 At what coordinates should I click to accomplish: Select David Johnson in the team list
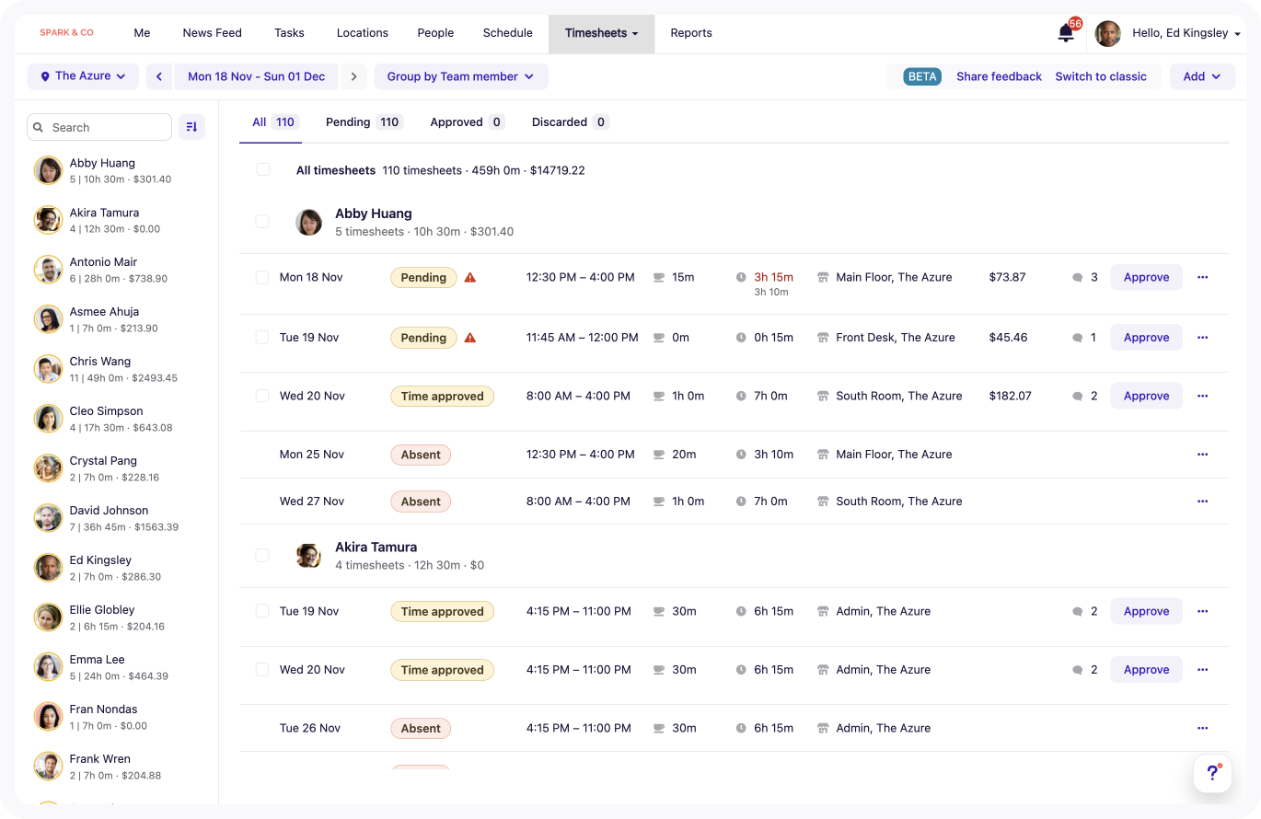click(x=116, y=518)
